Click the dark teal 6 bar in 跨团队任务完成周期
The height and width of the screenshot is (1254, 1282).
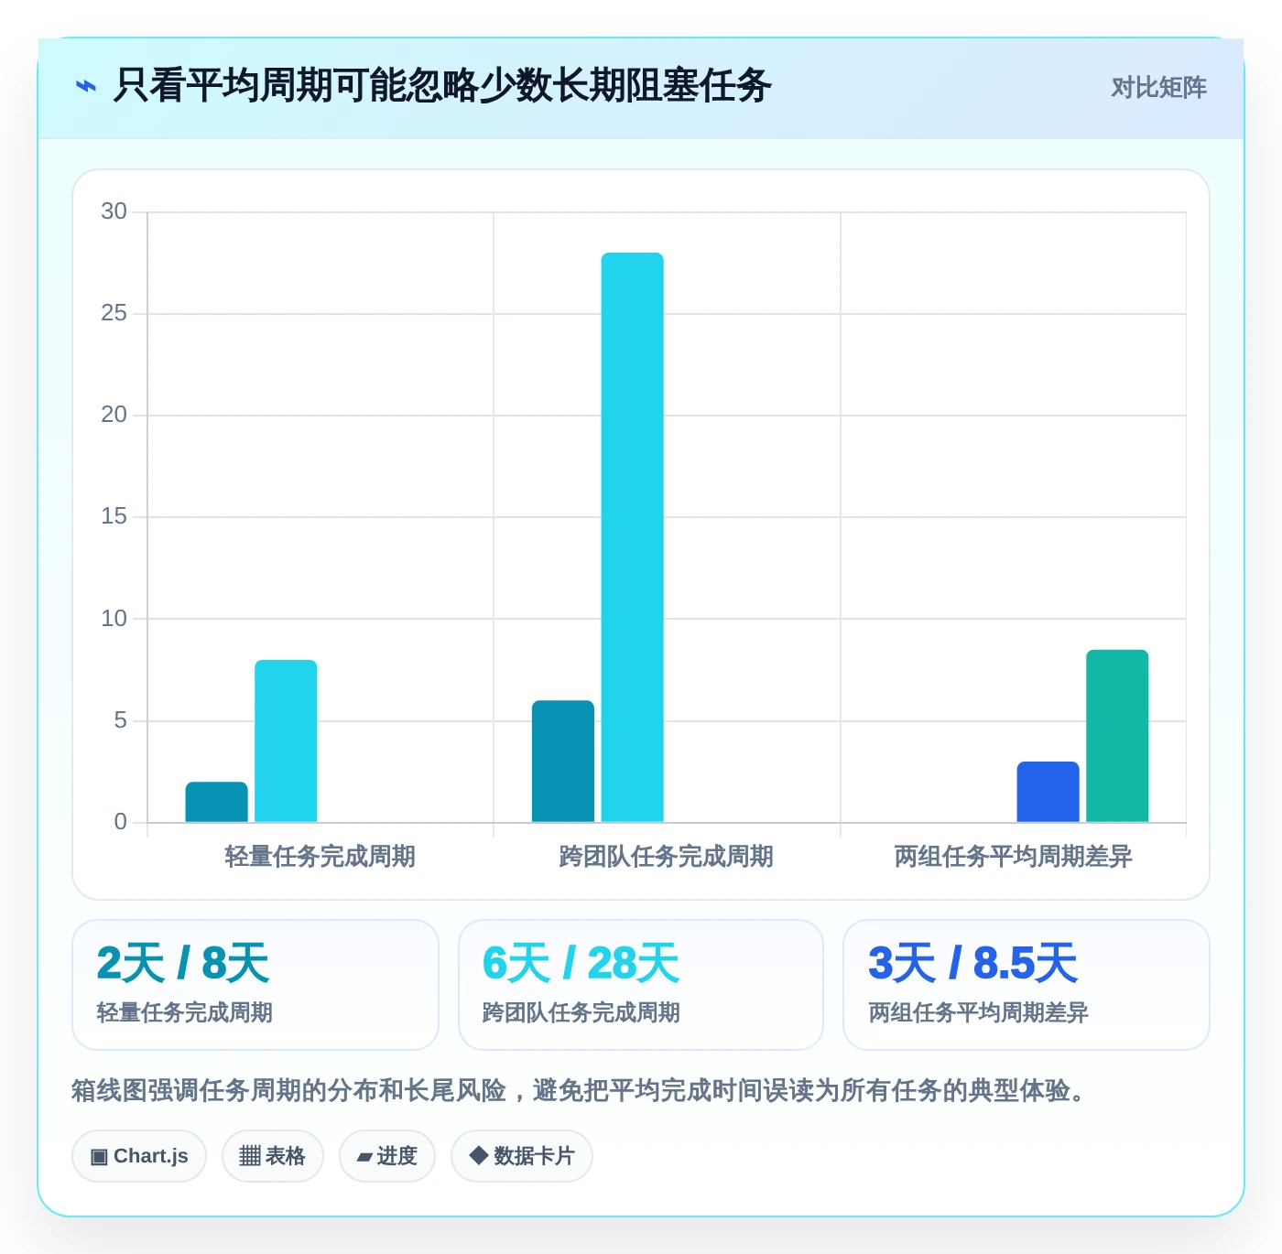(563, 762)
